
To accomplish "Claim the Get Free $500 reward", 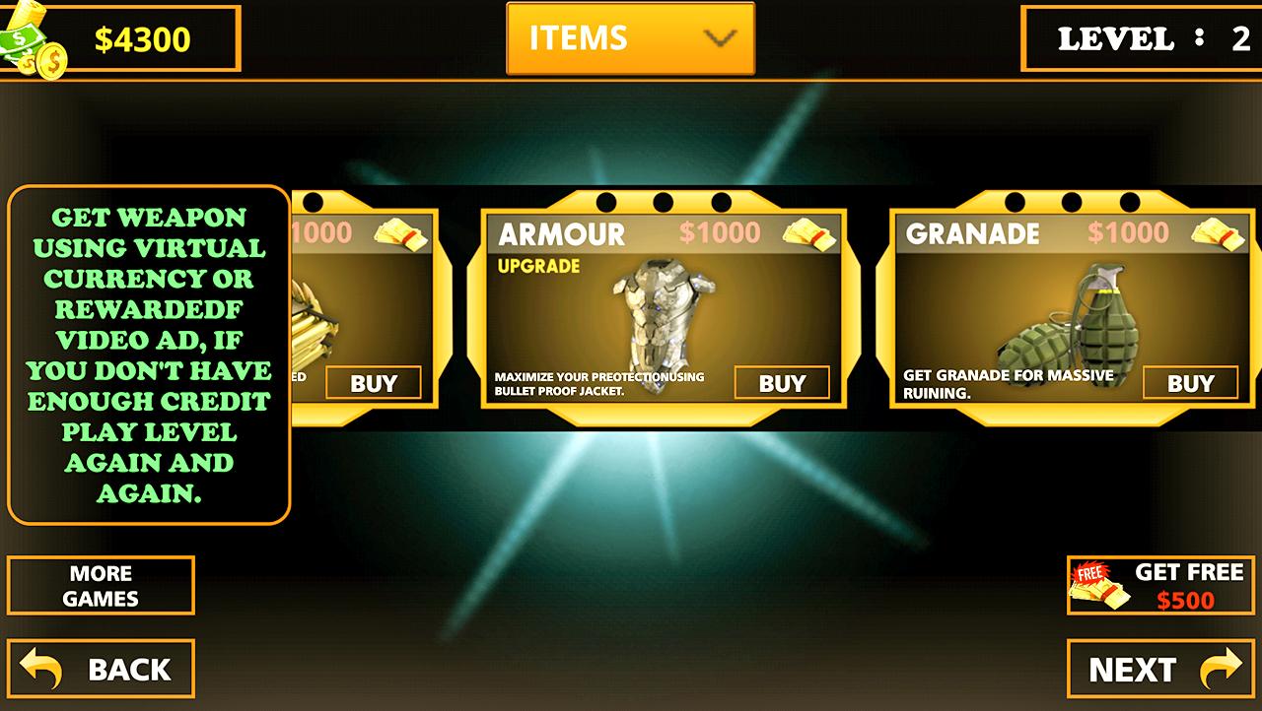I will pyautogui.click(x=1160, y=586).
